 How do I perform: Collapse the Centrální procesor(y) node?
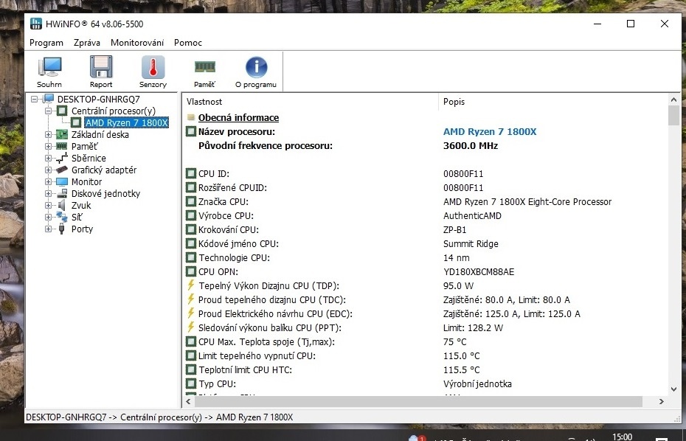[49, 111]
